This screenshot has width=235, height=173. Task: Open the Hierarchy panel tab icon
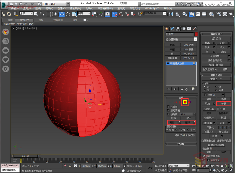point(178,29)
